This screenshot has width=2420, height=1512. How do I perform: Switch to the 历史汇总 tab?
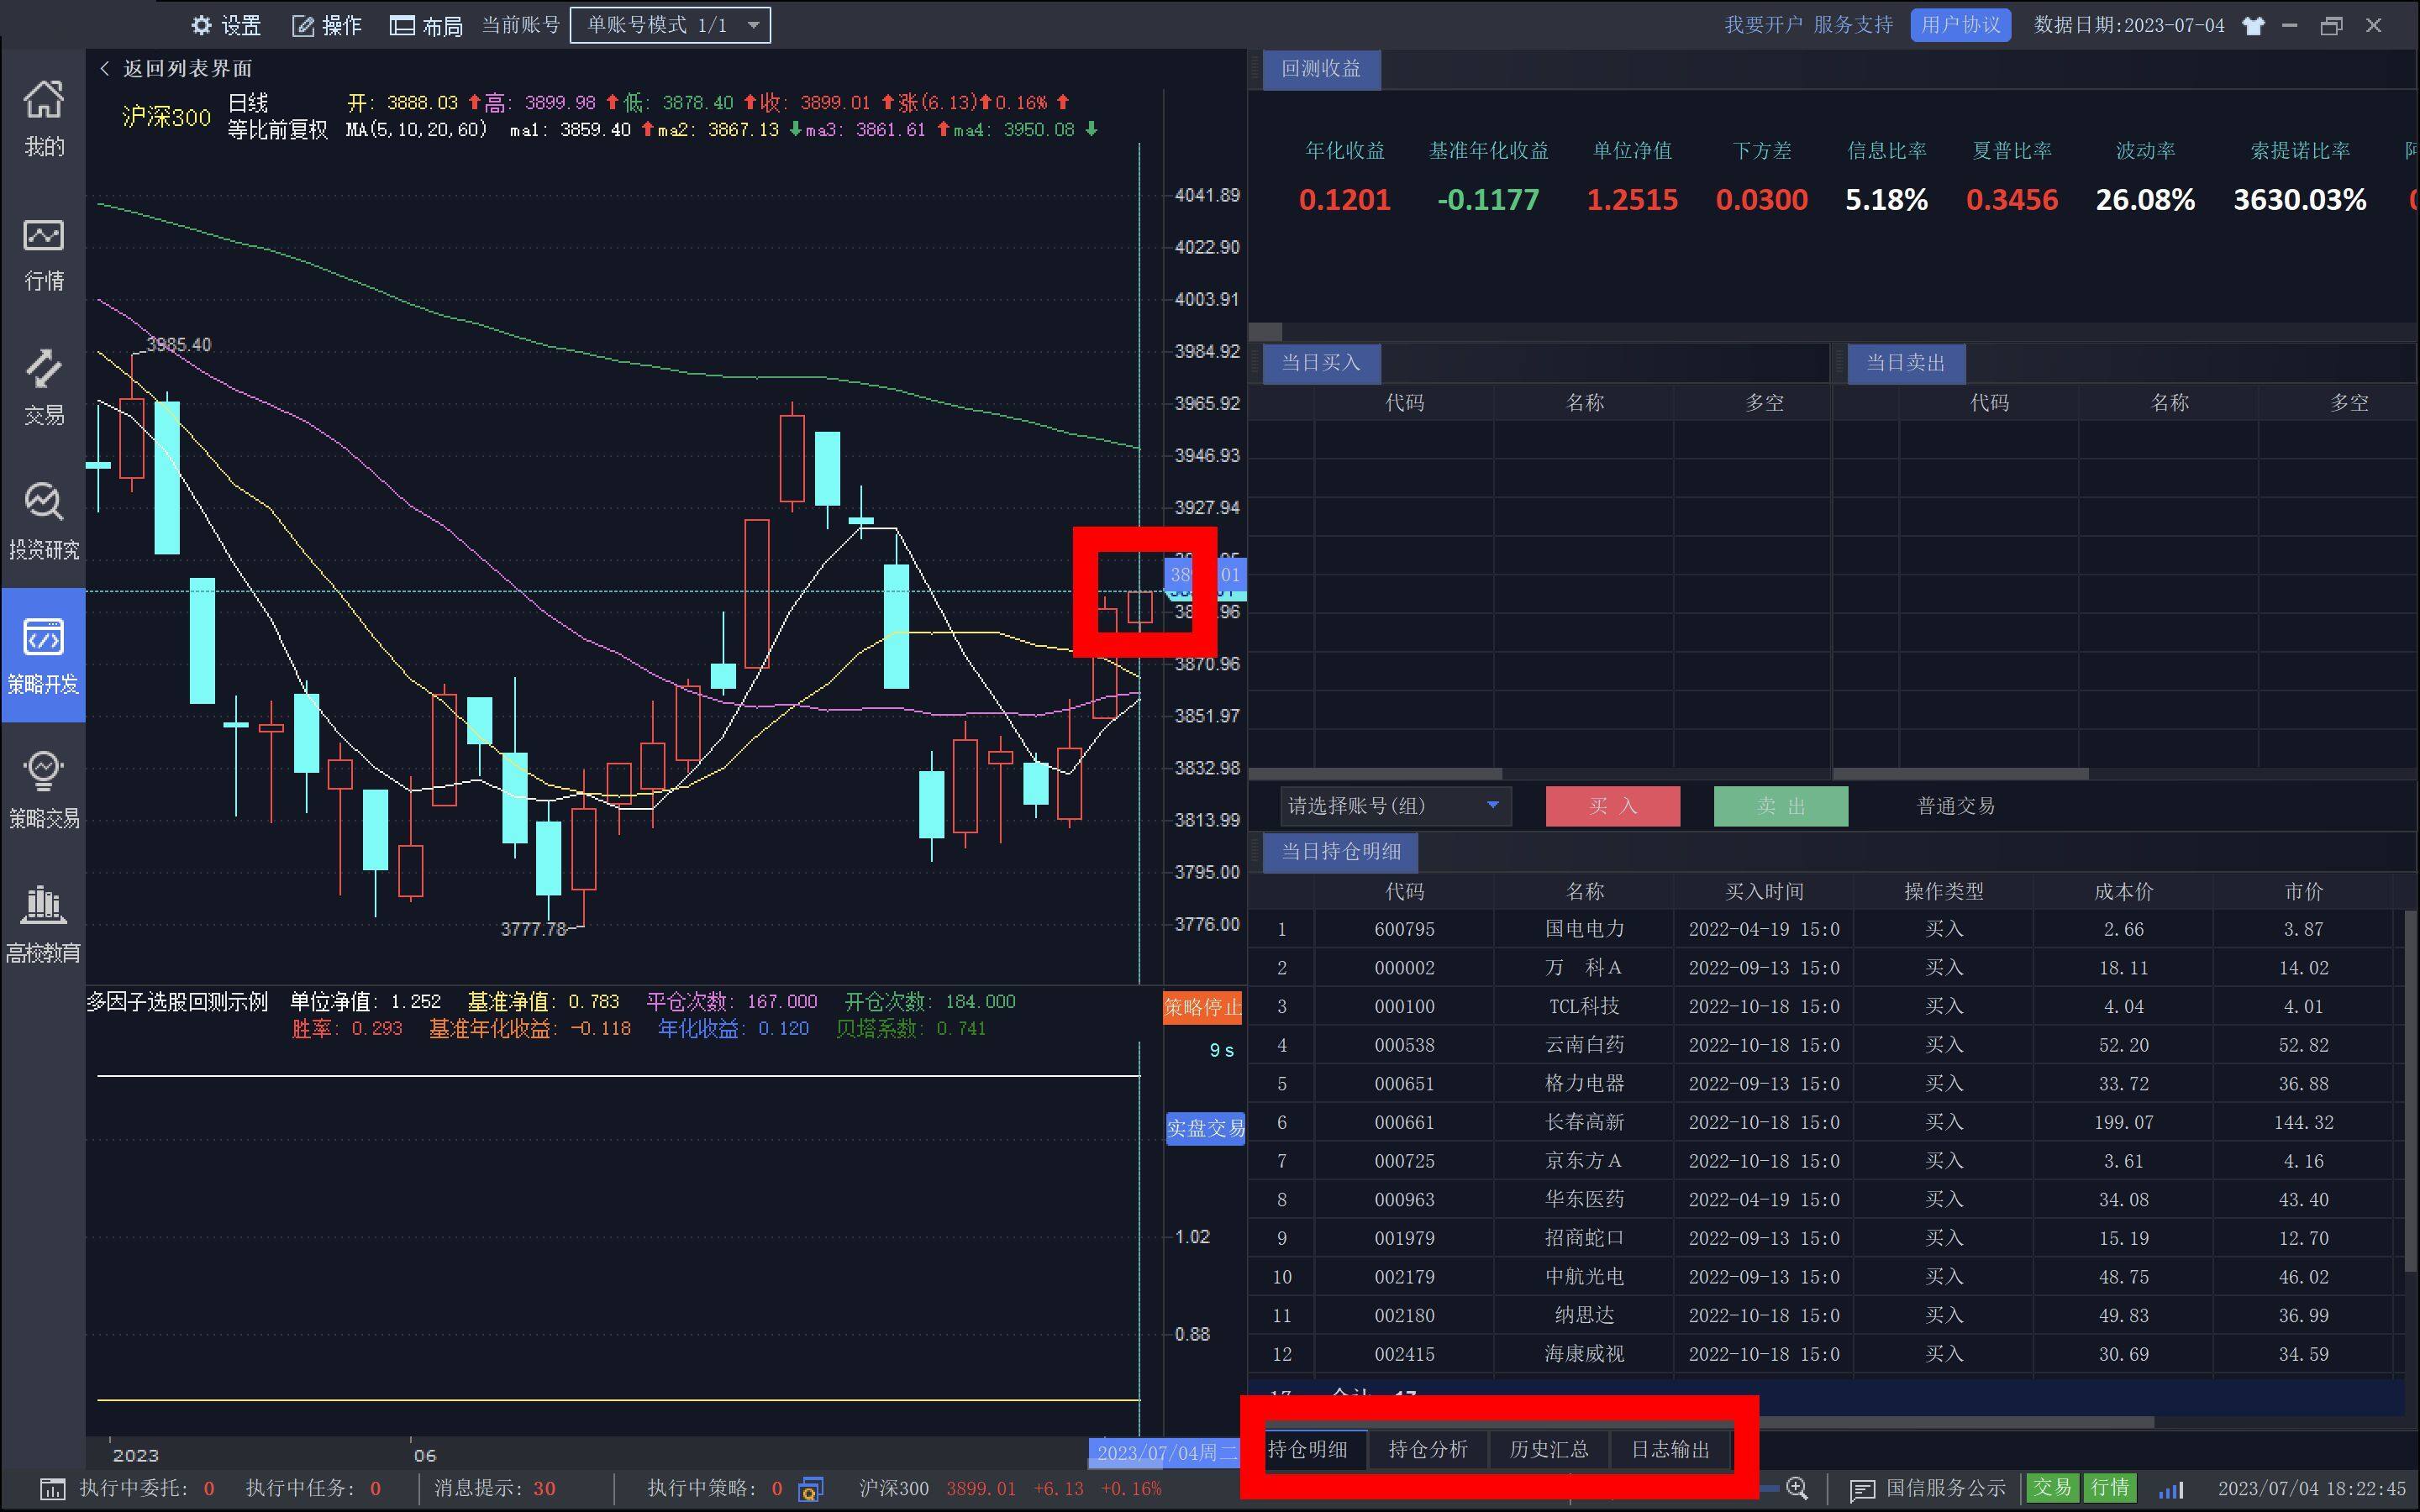coord(1549,1449)
